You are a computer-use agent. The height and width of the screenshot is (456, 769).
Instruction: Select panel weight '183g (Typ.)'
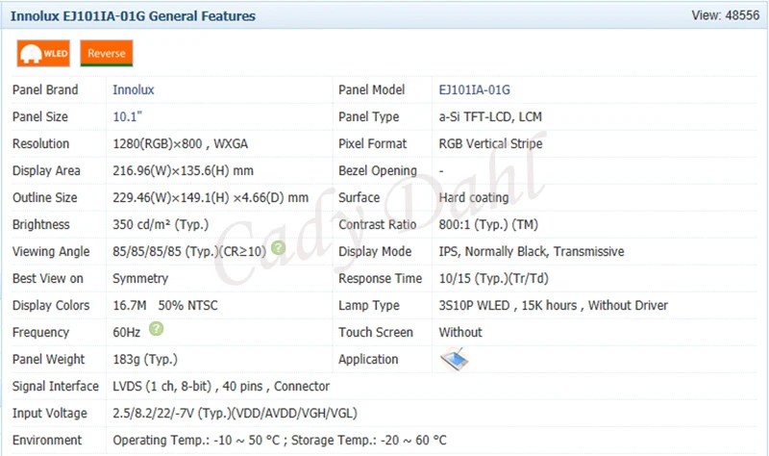tap(145, 359)
